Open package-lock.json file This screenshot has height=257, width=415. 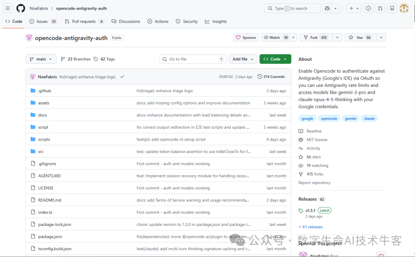(x=55, y=224)
